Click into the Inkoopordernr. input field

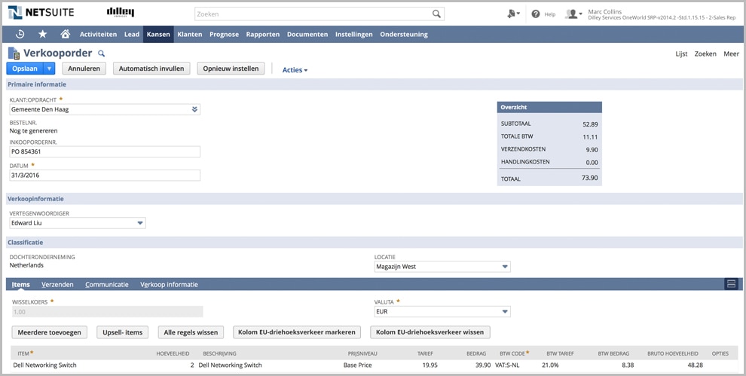105,152
